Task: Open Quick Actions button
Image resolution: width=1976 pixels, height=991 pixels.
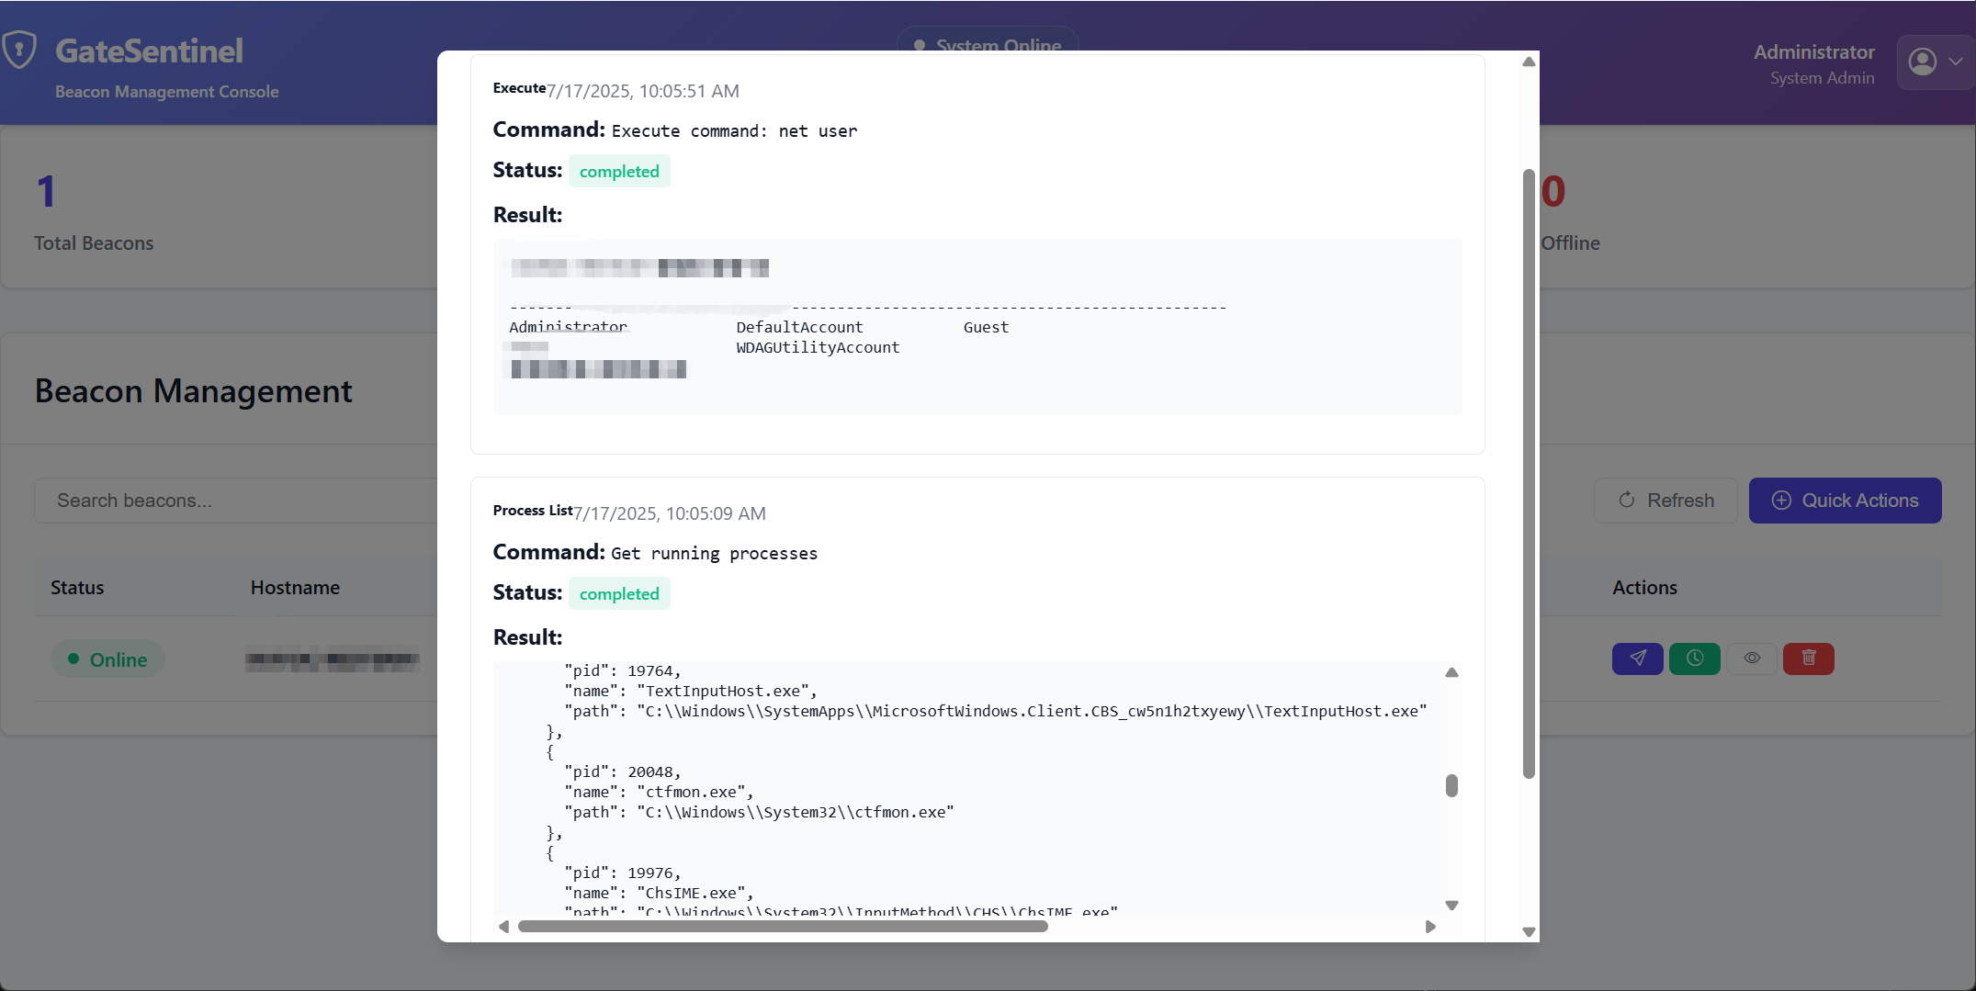Action: 1845,501
